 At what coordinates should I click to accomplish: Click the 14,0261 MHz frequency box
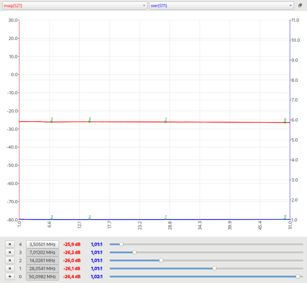coord(42,261)
